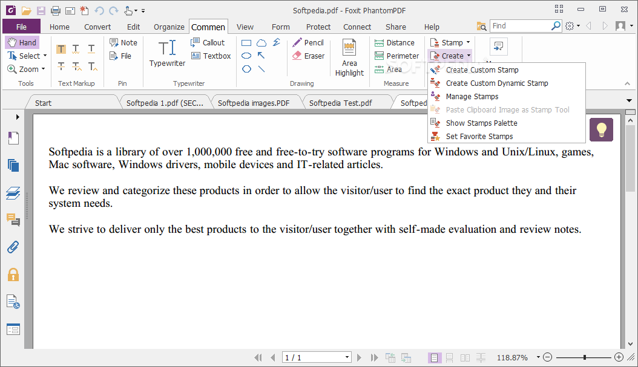Click the Textbox button
The width and height of the screenshot is (638, 367).
point(211,56)
